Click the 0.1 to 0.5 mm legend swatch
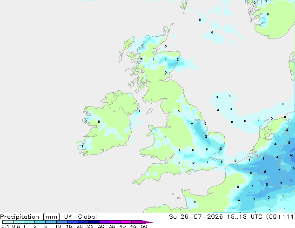295x228 pixels. (x=8, y=222)
